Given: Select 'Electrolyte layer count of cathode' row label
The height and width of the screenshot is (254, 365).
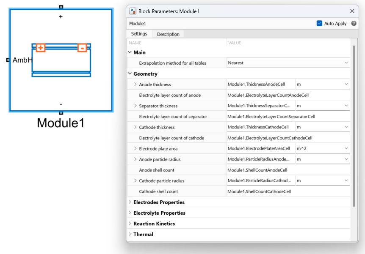Looking at the screenshot, I should (x=171, y=138).
